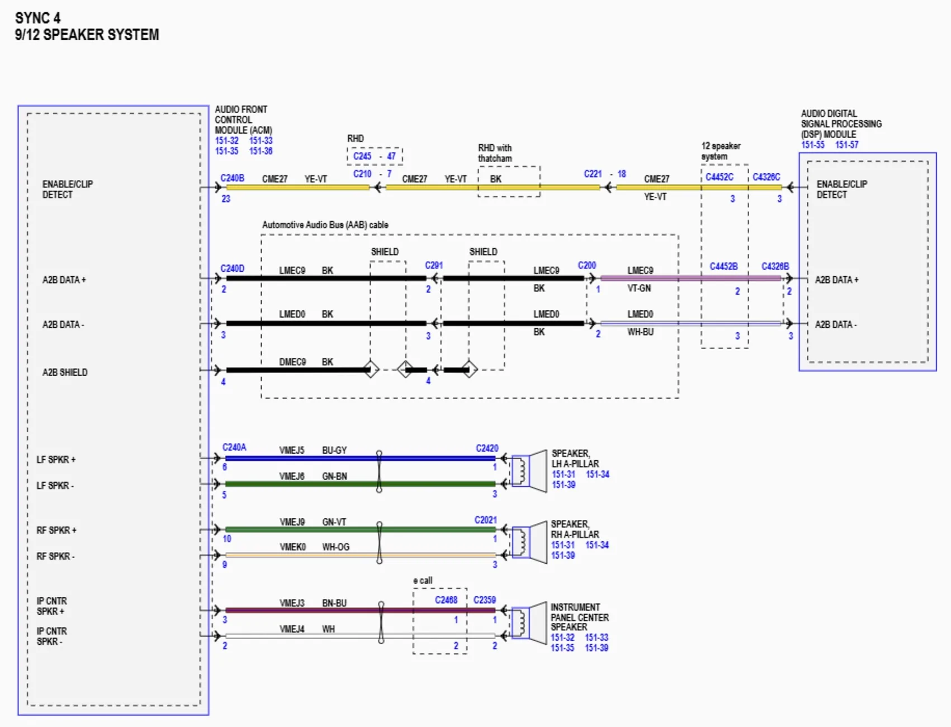Select the instrument panel center speaker symbol
The height and width of the screenshot is (727, 951).
pos(529,623)
